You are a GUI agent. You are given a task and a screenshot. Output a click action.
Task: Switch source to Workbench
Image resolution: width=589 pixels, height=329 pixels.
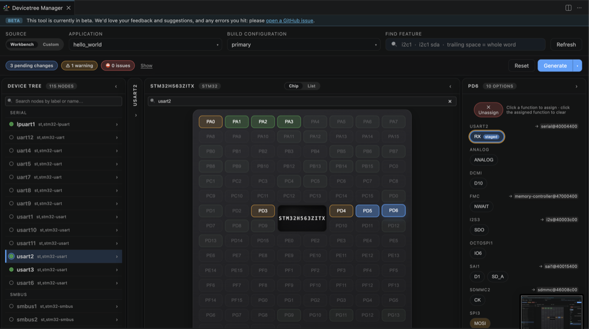tap(22, 44)
